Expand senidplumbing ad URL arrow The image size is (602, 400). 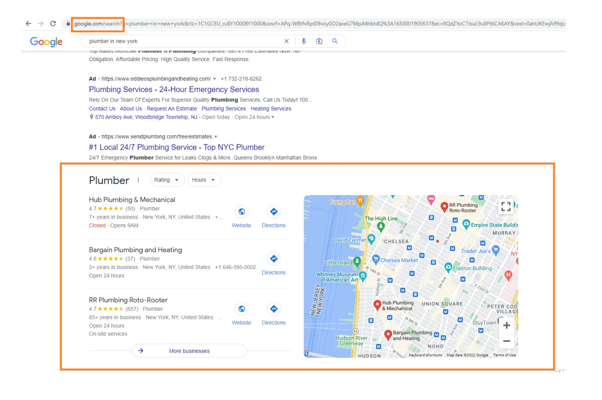click(216, 137)
